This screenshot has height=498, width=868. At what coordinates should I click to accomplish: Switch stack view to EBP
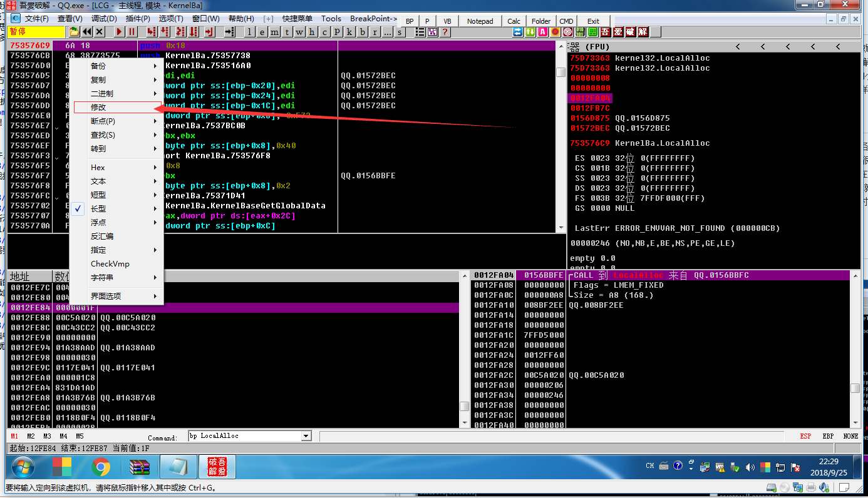828,436
